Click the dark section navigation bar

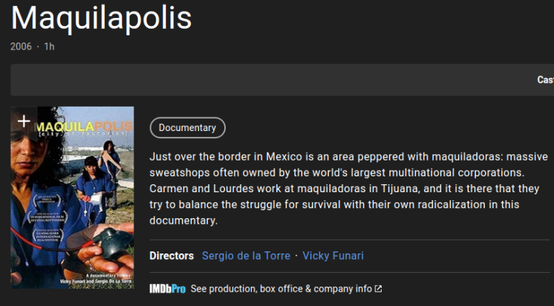[274, 80]
